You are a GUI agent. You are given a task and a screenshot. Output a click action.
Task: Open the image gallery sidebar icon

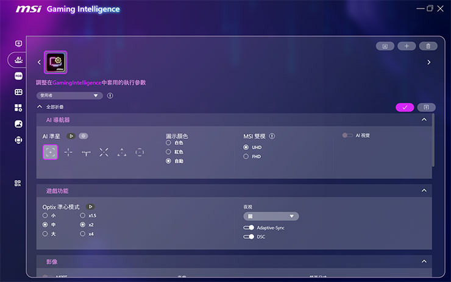(18, 124)
